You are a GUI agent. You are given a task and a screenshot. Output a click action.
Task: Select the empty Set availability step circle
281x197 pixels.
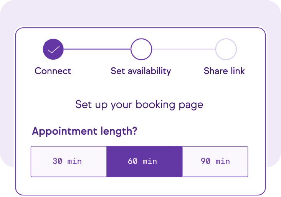pos(141,49)
